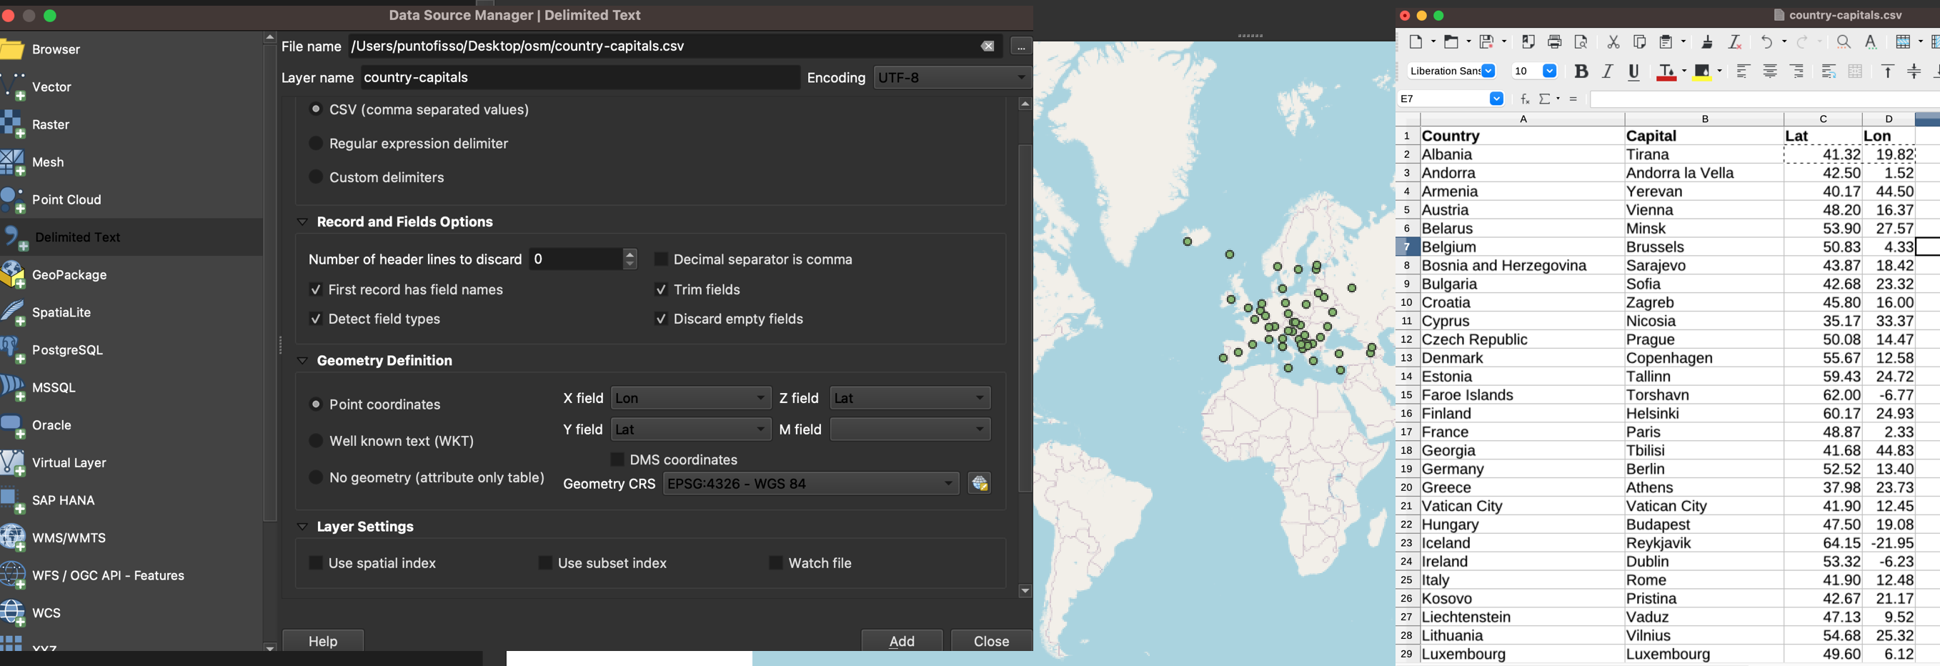This screenshot has width=1940, height=666.
Task: Clear the File name field with X icon
Action: (988, 46)
